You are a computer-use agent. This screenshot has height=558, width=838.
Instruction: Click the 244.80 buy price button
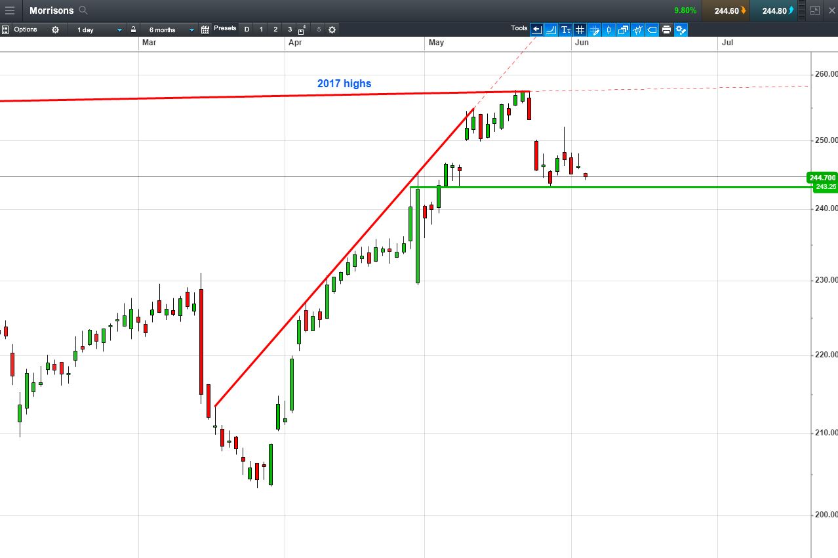pyautogui.click(x=774, y=10)
